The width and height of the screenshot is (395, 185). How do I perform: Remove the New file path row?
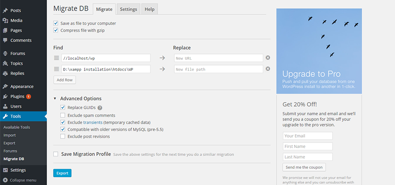pos(268,69)
